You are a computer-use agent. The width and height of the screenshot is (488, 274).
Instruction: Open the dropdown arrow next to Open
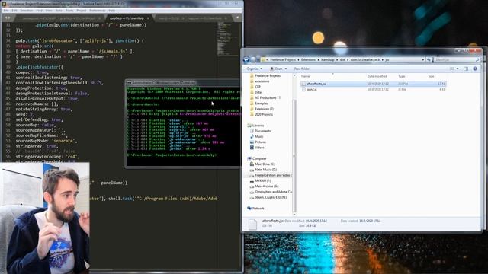coord(286,68)
